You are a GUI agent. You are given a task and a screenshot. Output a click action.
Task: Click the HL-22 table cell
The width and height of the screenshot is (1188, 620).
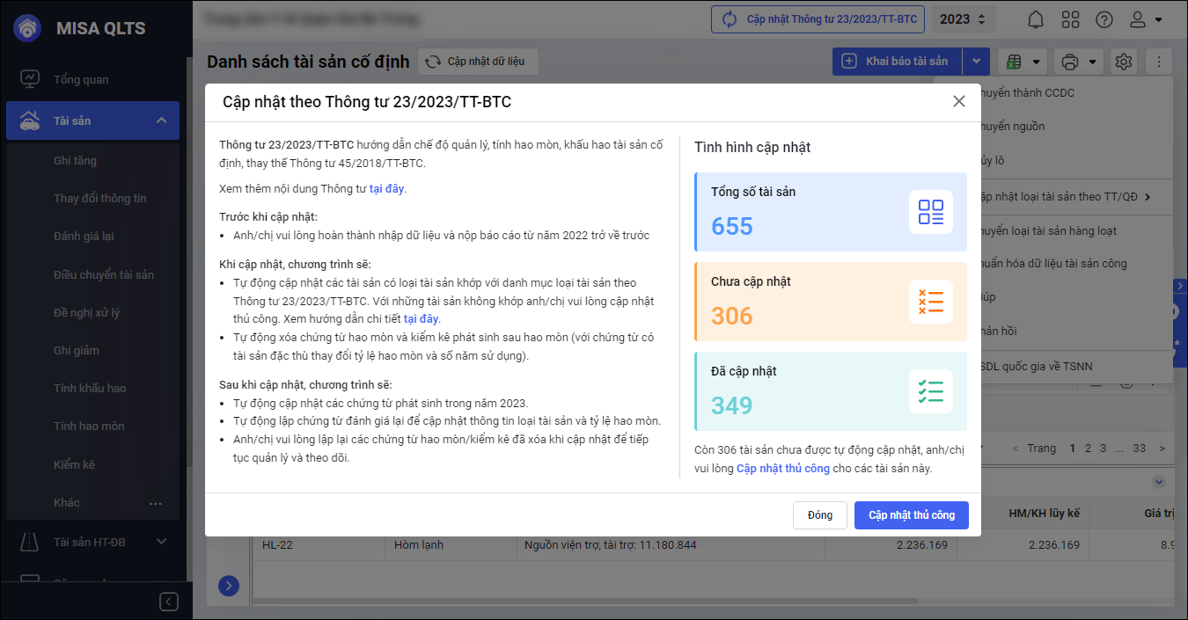tap(319, 545)
